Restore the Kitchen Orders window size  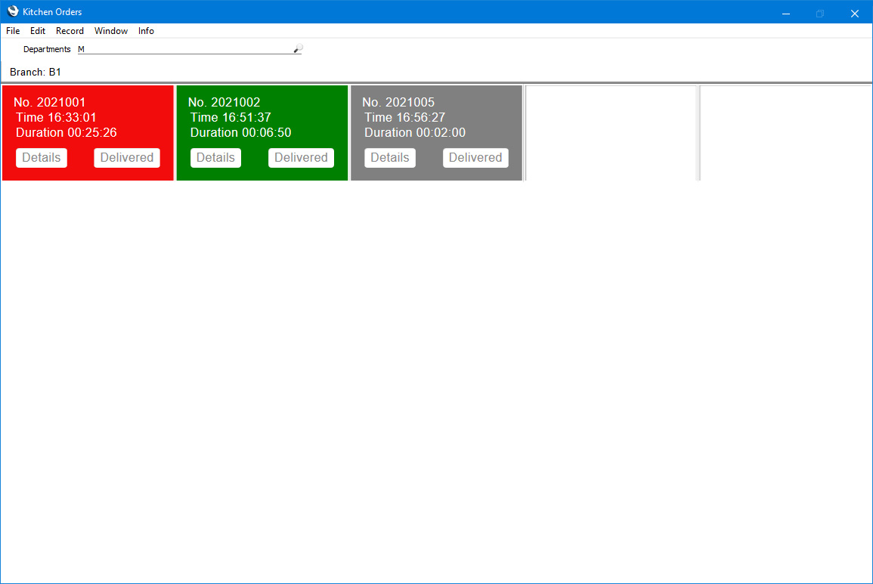(x=819, y=13)
